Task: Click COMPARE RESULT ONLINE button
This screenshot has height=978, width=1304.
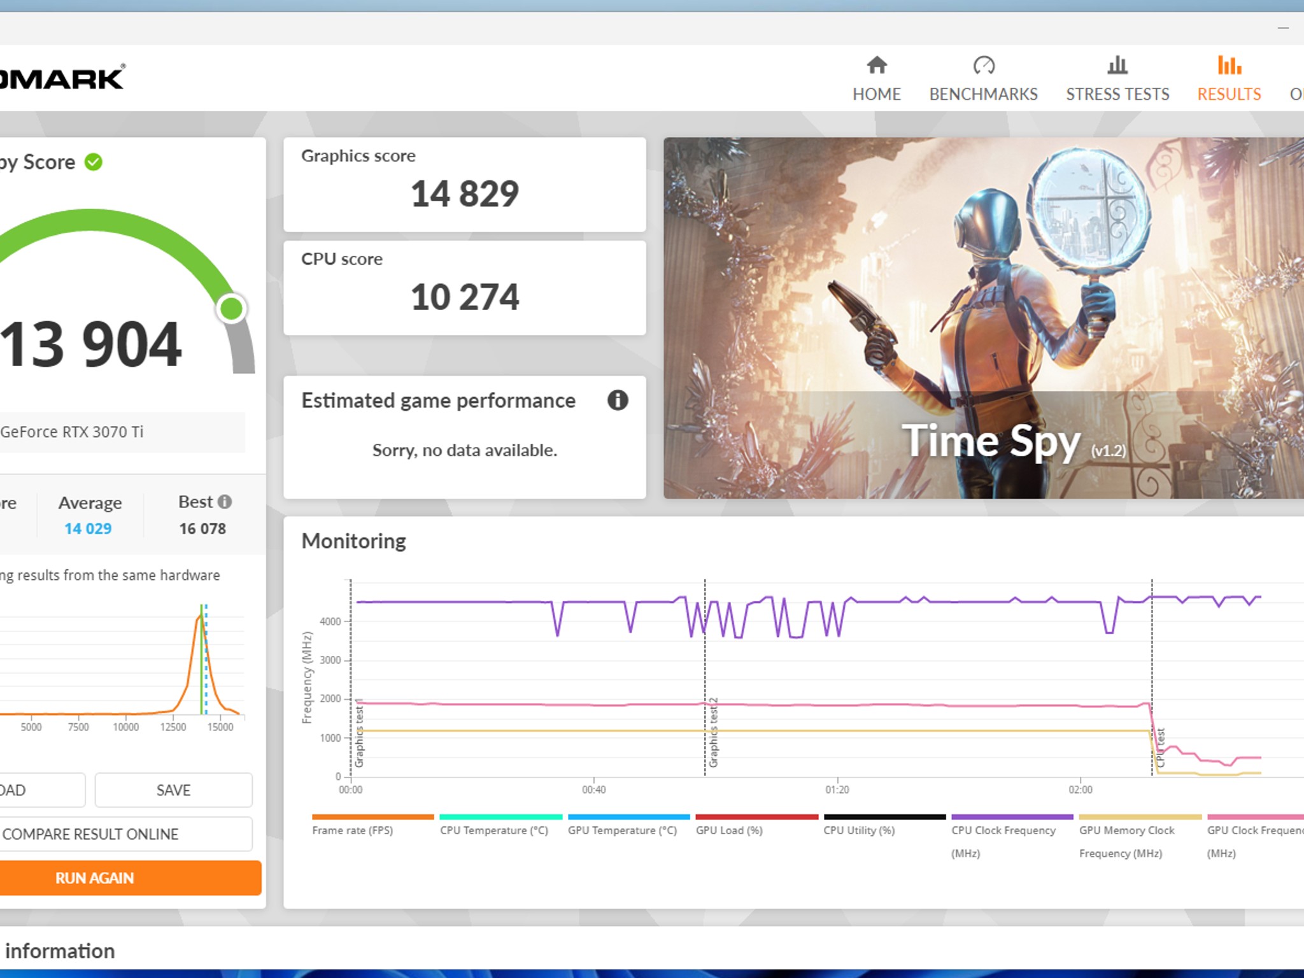Action: tap(90, 834)
